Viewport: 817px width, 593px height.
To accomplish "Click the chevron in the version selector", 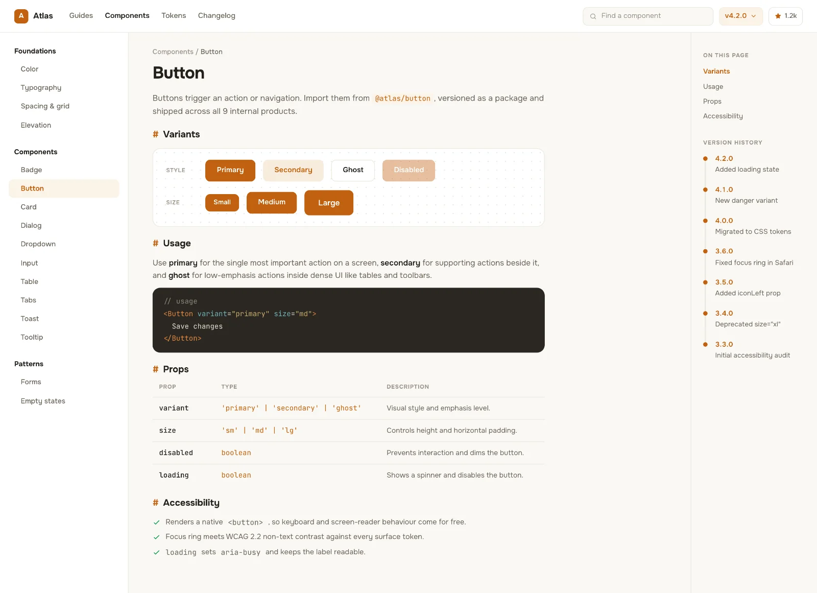I will tap(753, 16).
